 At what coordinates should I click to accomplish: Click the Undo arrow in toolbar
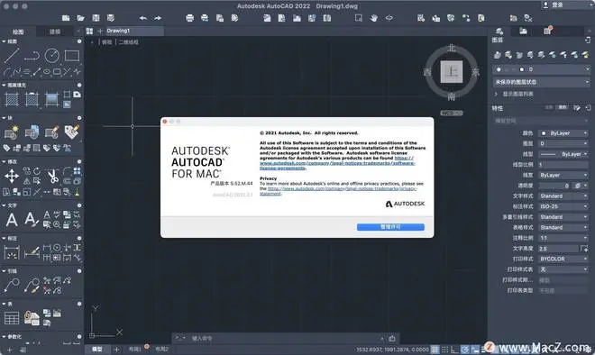[x=143, y=18]
